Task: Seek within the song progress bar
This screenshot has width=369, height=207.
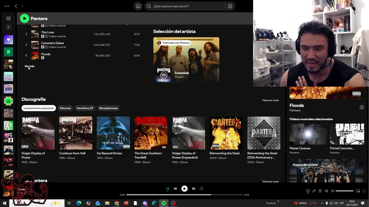Action: (184, 195)
